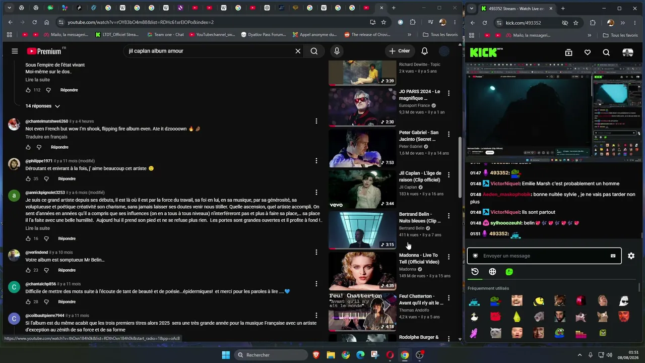This screenshot has width=645, height=363.
Task: Open 'Tous les favoris' folder in YouTube window
Action: (x=440, y=35)
